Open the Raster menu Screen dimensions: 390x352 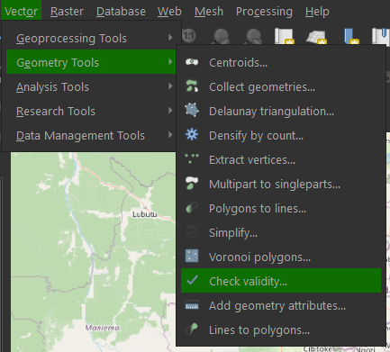67,12
